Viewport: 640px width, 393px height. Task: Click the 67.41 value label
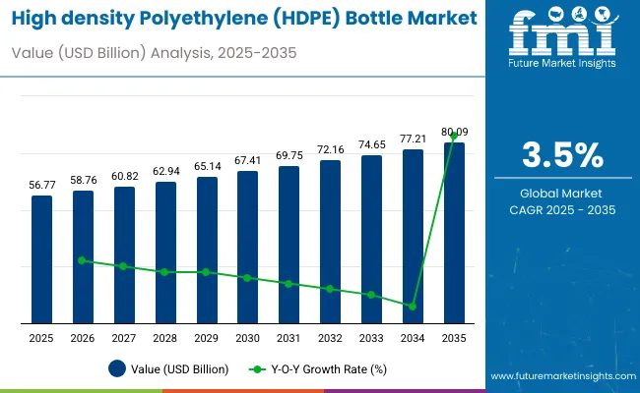coord(247,161)
